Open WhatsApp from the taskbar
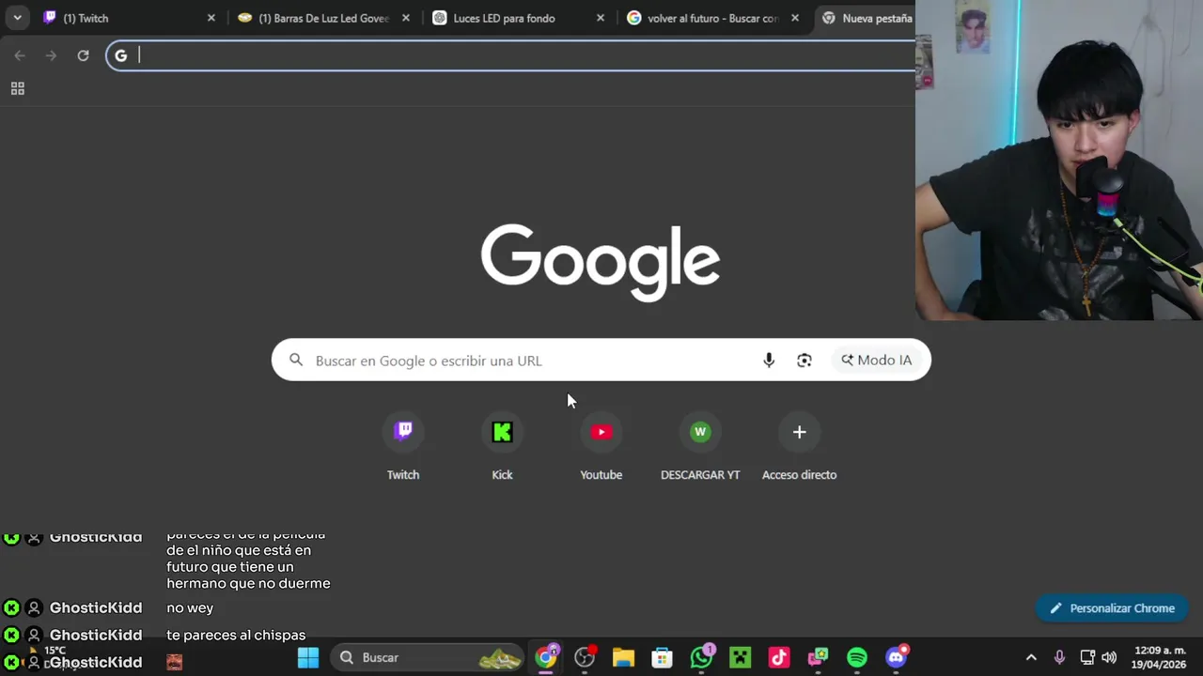 tap(701, 657)
